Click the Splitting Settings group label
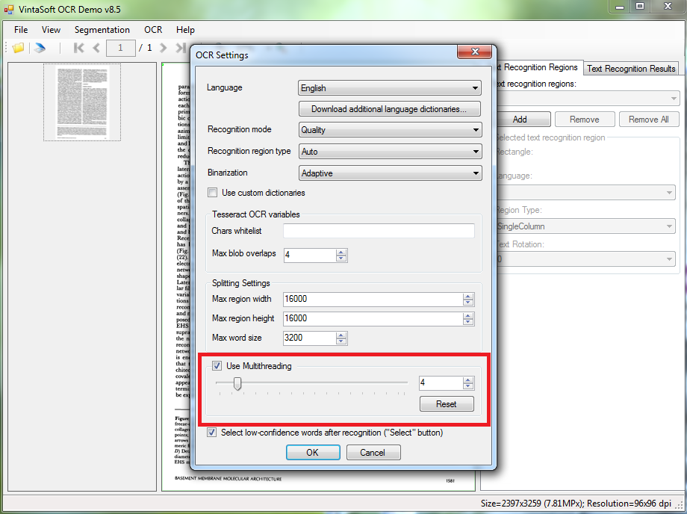The height and width of the screenshot is (514, 687). [241, 283]
